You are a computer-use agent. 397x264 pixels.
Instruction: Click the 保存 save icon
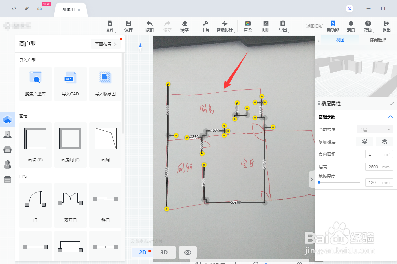[x=128, y=26]
